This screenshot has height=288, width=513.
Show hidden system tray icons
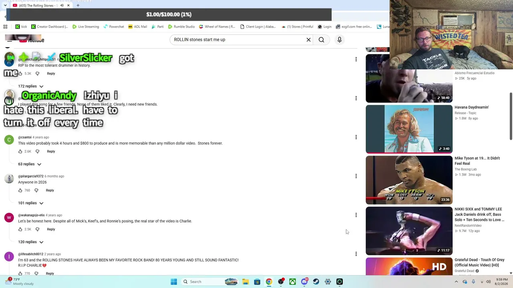(x=456, y=282)
